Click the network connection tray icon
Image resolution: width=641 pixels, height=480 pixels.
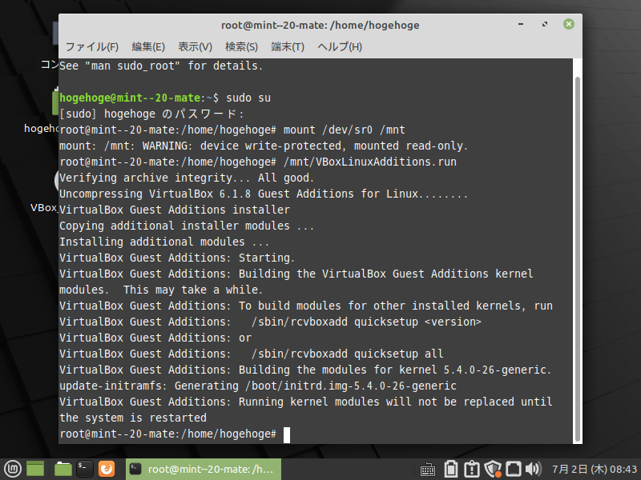tap(514, 469)
